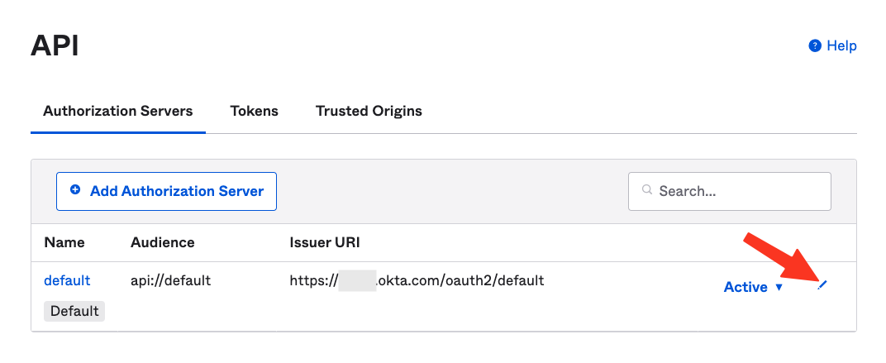Image resolution: width=886 pixels, height=363 pixels.
Task: Open the Tokens tab
Action: 254,111
